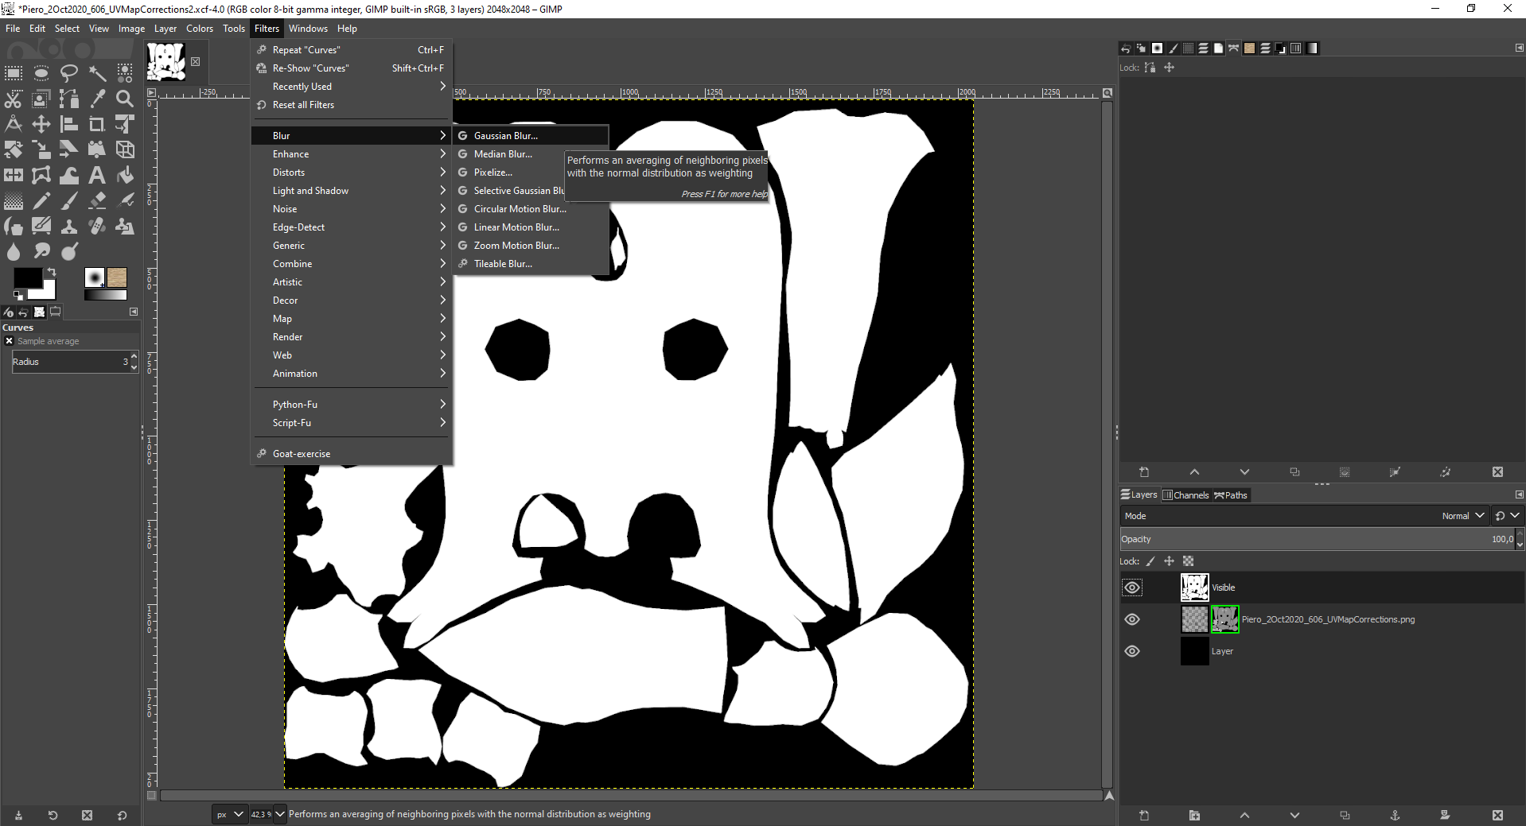
Task: Choose Gaussian Blur from the Blur submenu
Action: (505, 136)
